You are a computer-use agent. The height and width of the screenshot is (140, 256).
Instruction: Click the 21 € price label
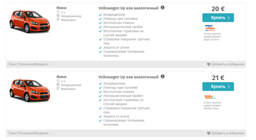[x=218, y=78]
